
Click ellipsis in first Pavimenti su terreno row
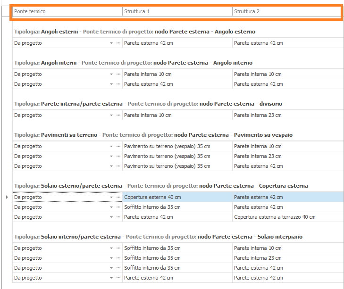pos(118,146)
